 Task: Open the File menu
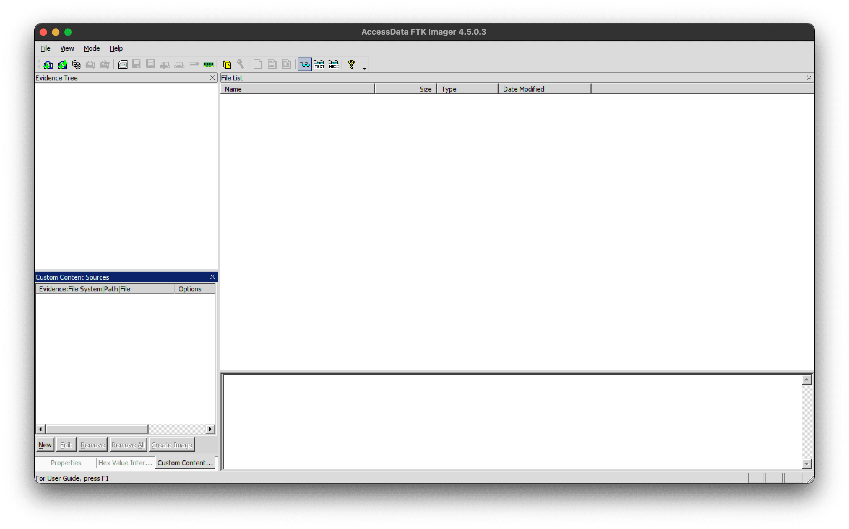pyautogui.click(x=45, y=48)
